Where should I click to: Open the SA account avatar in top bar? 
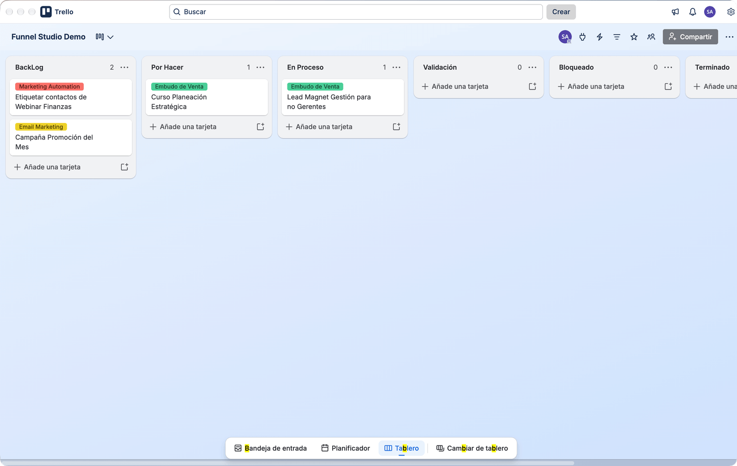[710, 12]
